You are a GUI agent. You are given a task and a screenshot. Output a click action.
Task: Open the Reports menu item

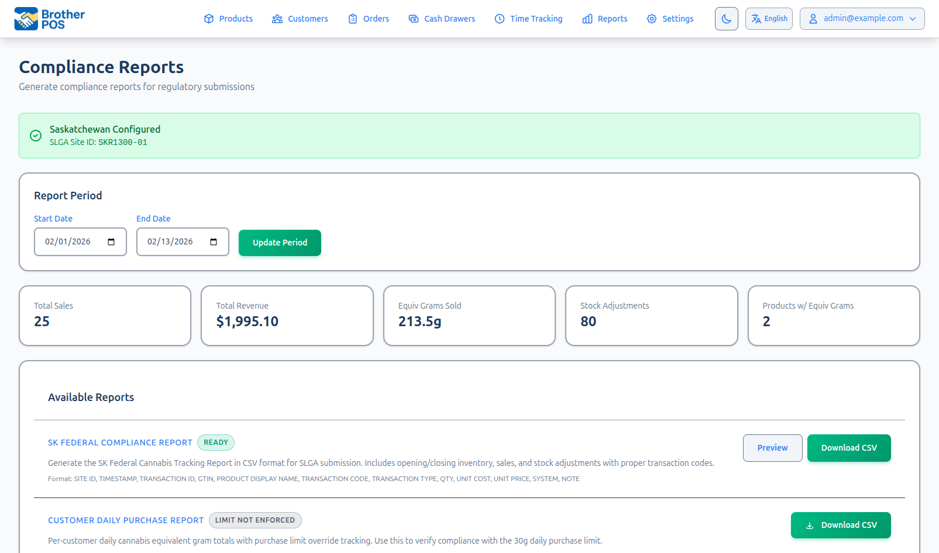point(605,19)
